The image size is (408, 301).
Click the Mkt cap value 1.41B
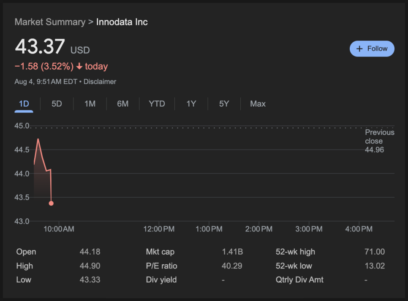tap(232, 252)
